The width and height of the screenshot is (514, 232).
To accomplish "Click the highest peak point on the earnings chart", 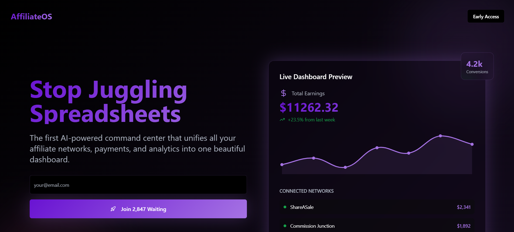I will tap(440, 136).
